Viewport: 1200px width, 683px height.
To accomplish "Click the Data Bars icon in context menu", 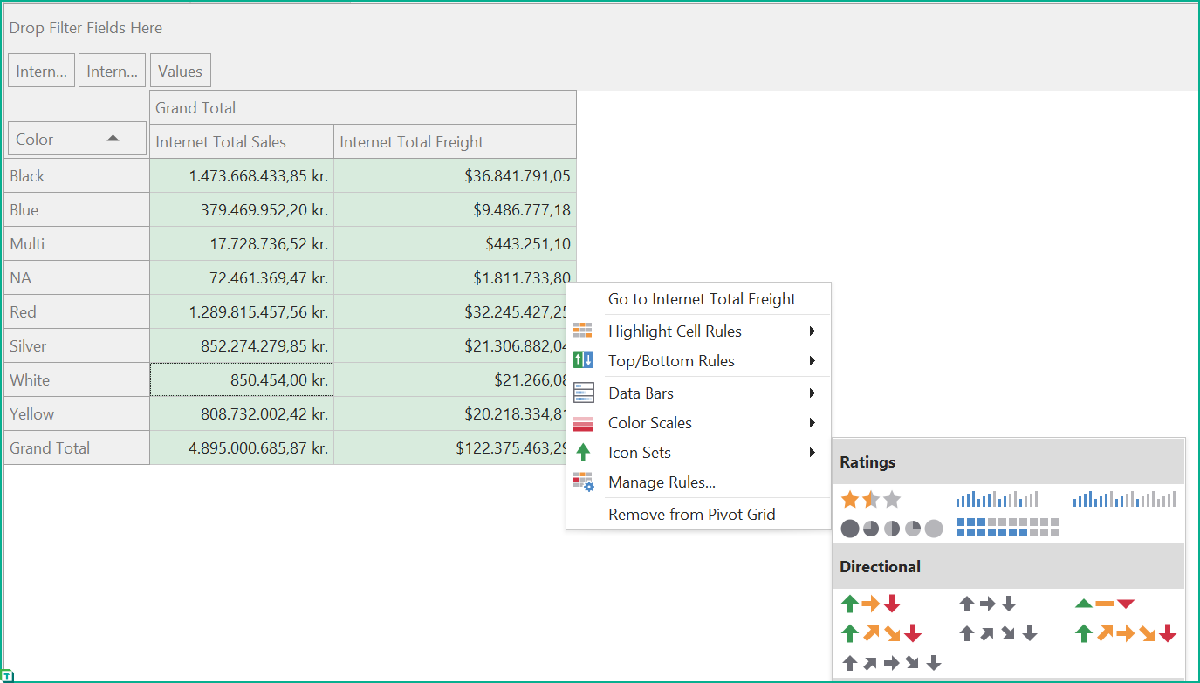I will [583, 392].
